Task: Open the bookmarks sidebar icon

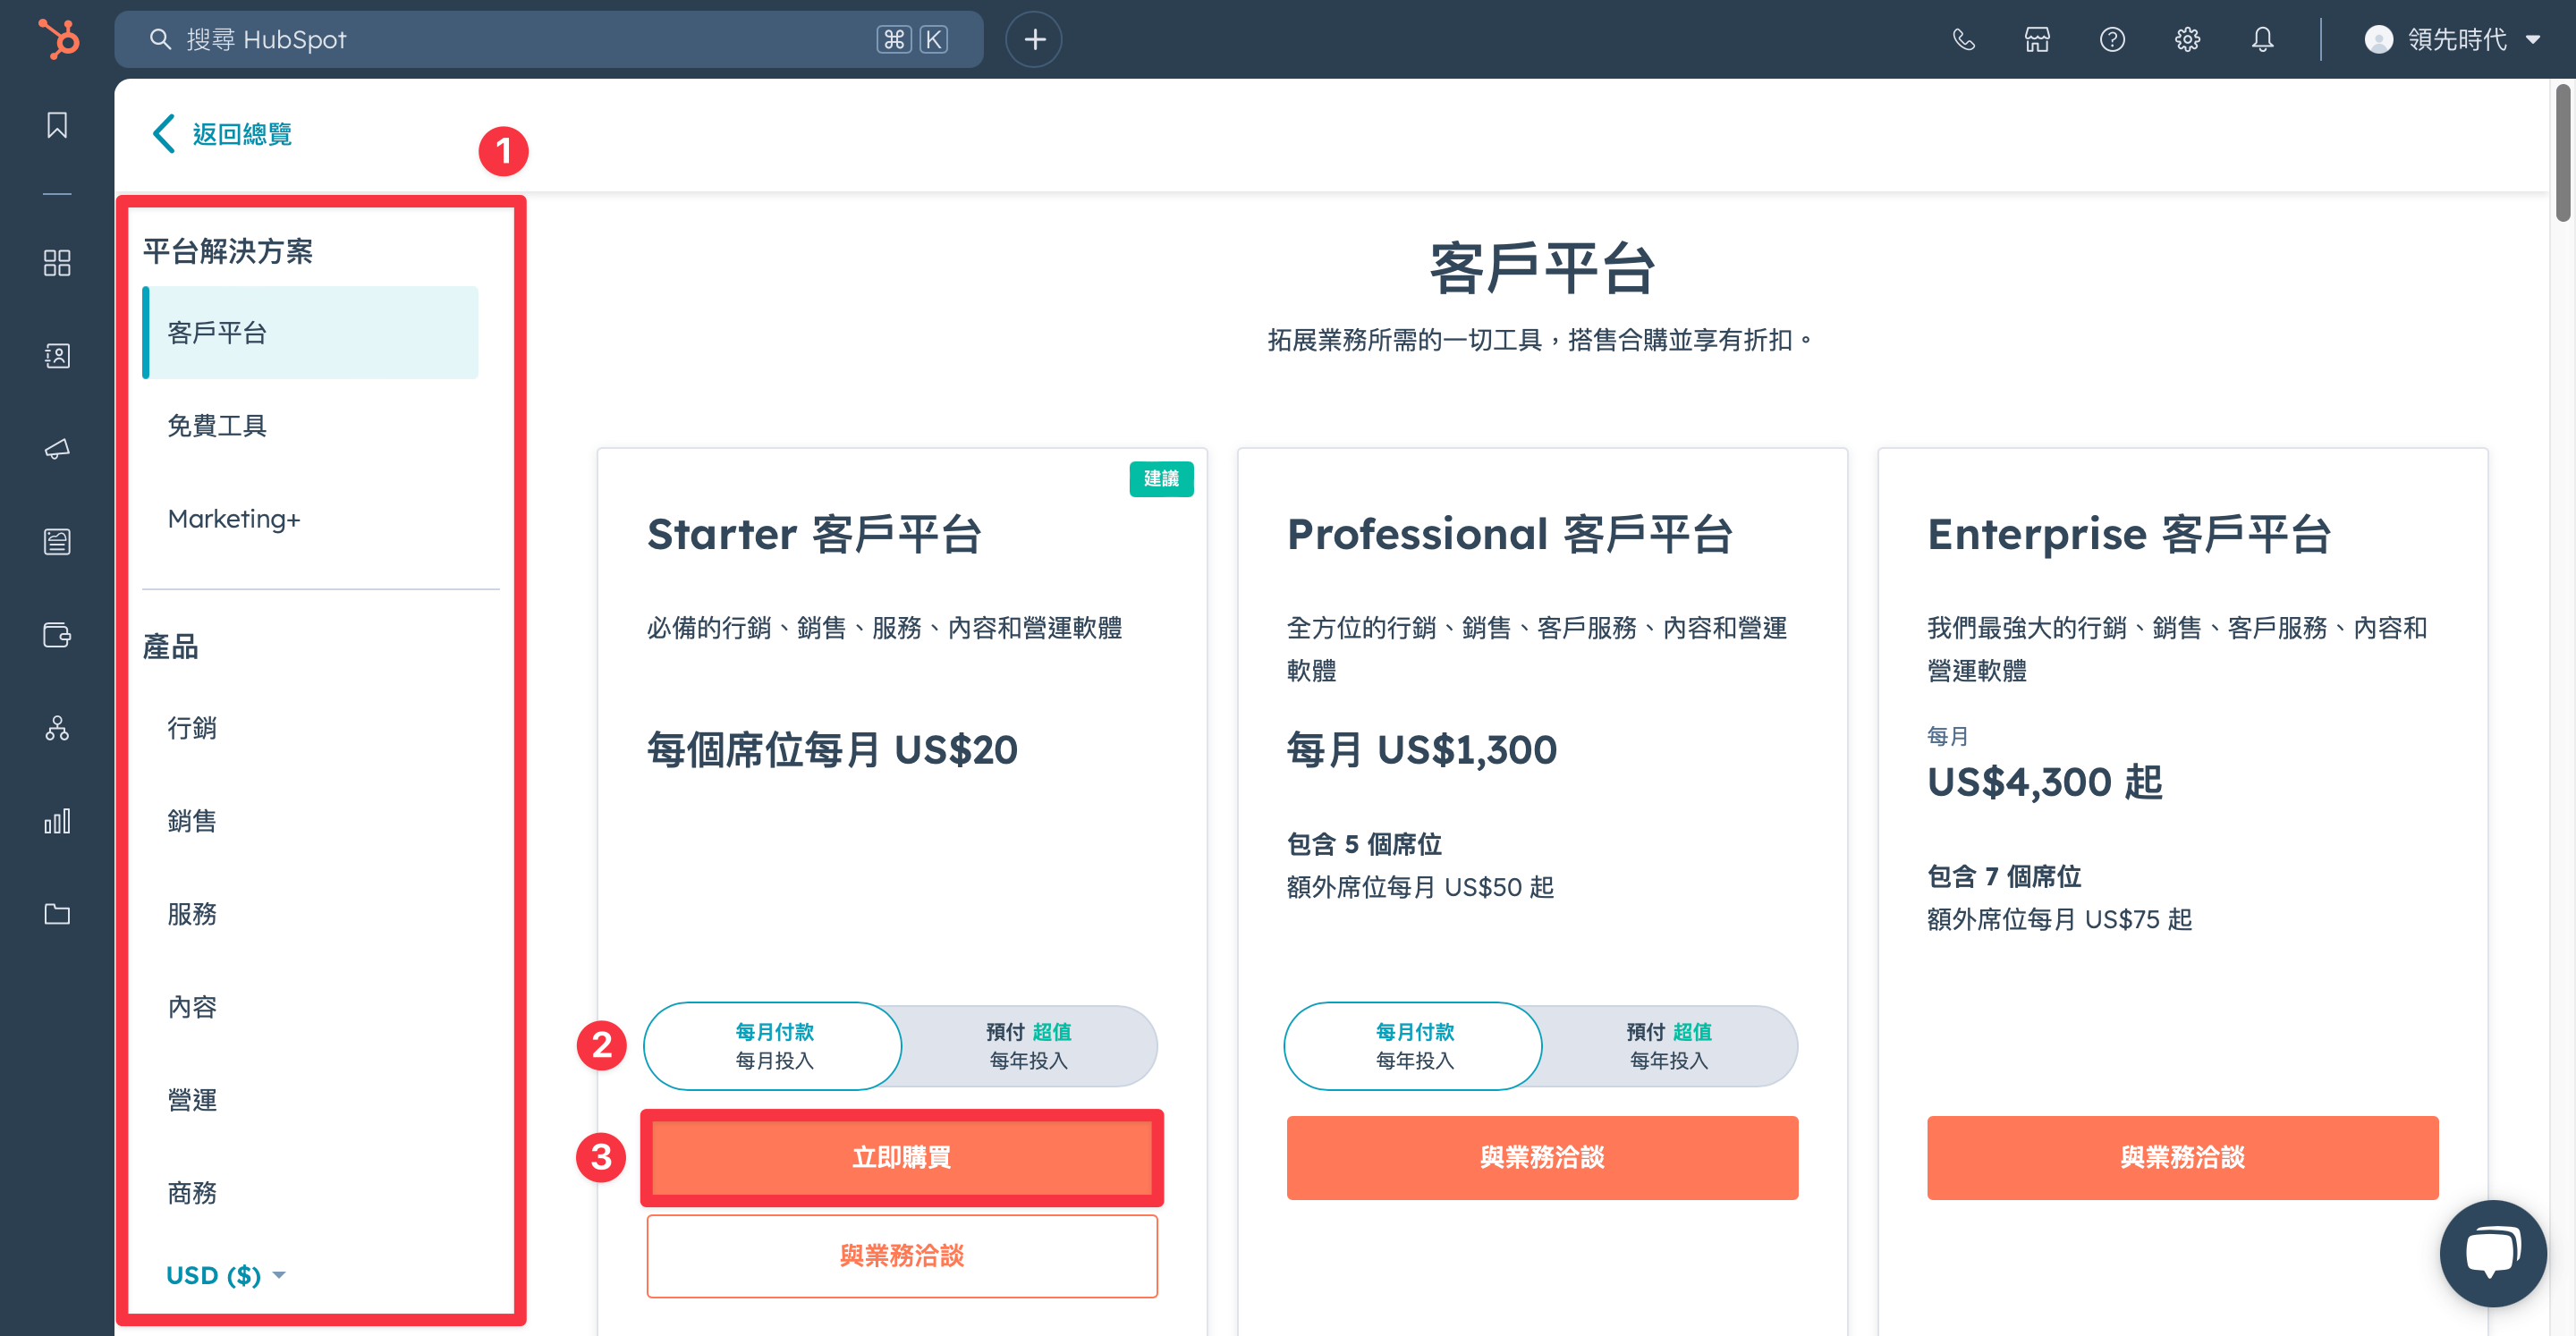Action: click(57, 125)
